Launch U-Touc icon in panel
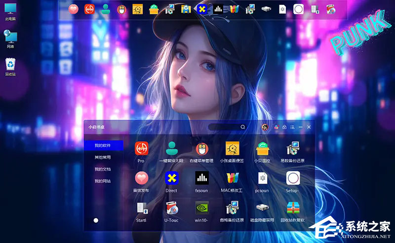 (x=172, y=208)
